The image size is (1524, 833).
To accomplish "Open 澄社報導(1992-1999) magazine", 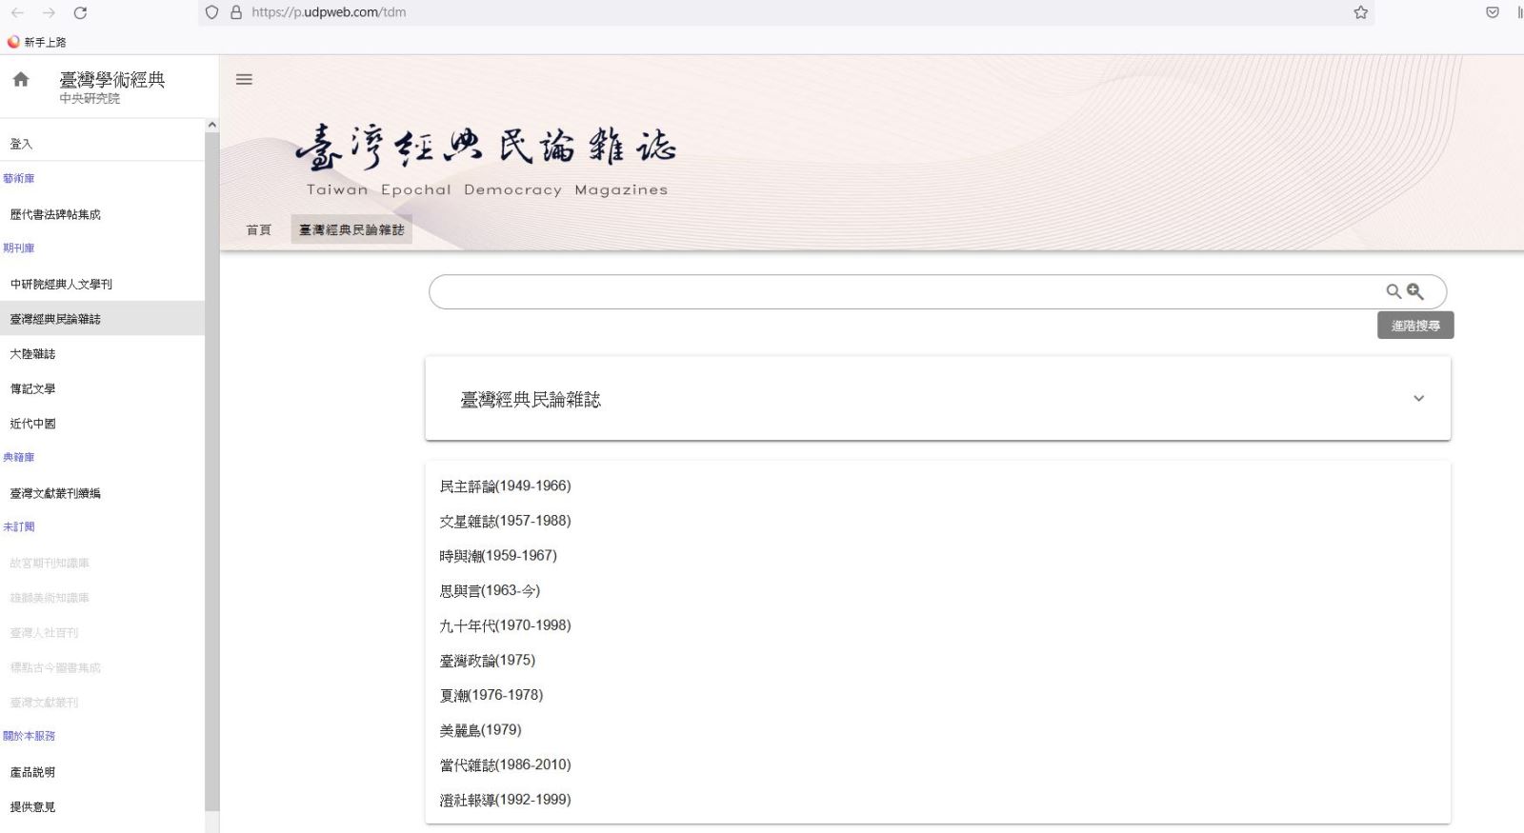I will click(x=505, y=800).
